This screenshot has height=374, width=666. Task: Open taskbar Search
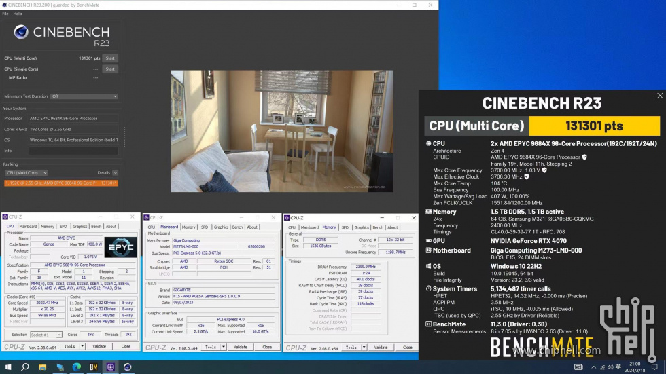tap(25, 367)
